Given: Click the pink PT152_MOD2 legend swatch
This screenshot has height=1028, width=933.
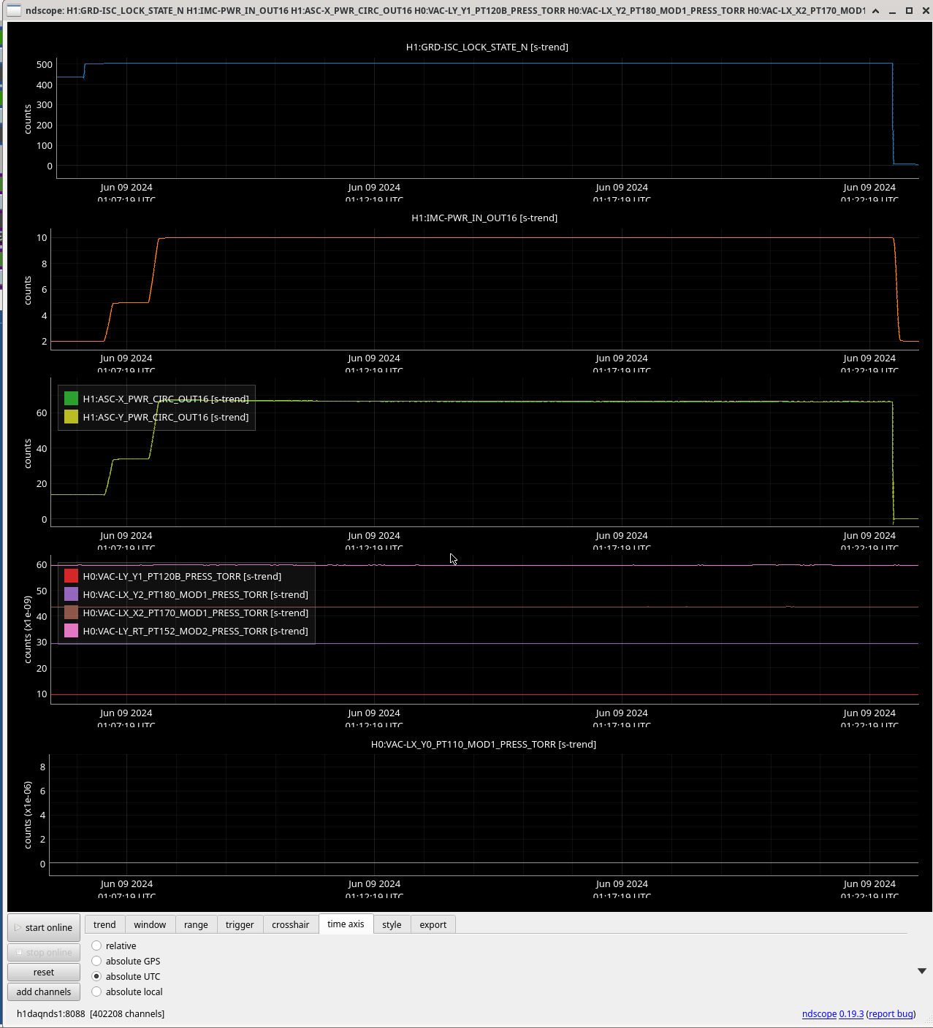Looking at the screenshot, I should click(71, 631).
